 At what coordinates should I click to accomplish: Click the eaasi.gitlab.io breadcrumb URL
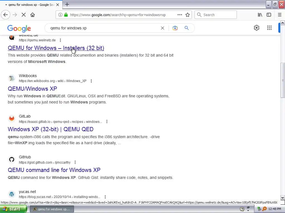tap(60, 122)
